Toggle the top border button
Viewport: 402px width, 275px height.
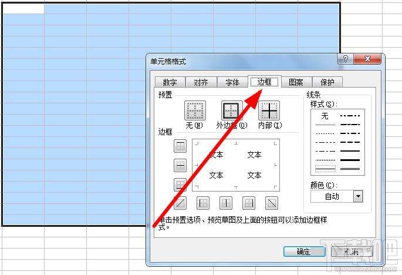click(x=180, y=146)
